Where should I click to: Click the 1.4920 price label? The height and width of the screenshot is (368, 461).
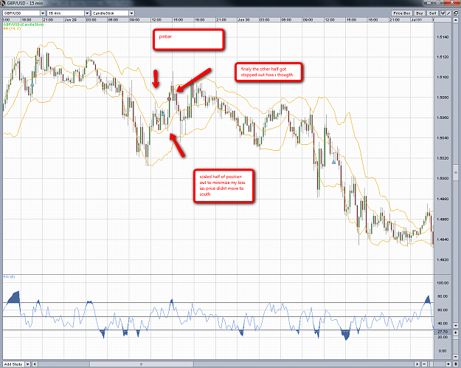pos(443,260)
